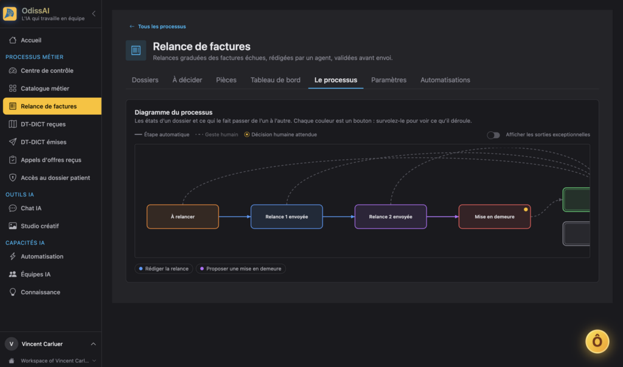Click the Relance de factures sidebar icon
Screen dimensions: 623x367
13,106
